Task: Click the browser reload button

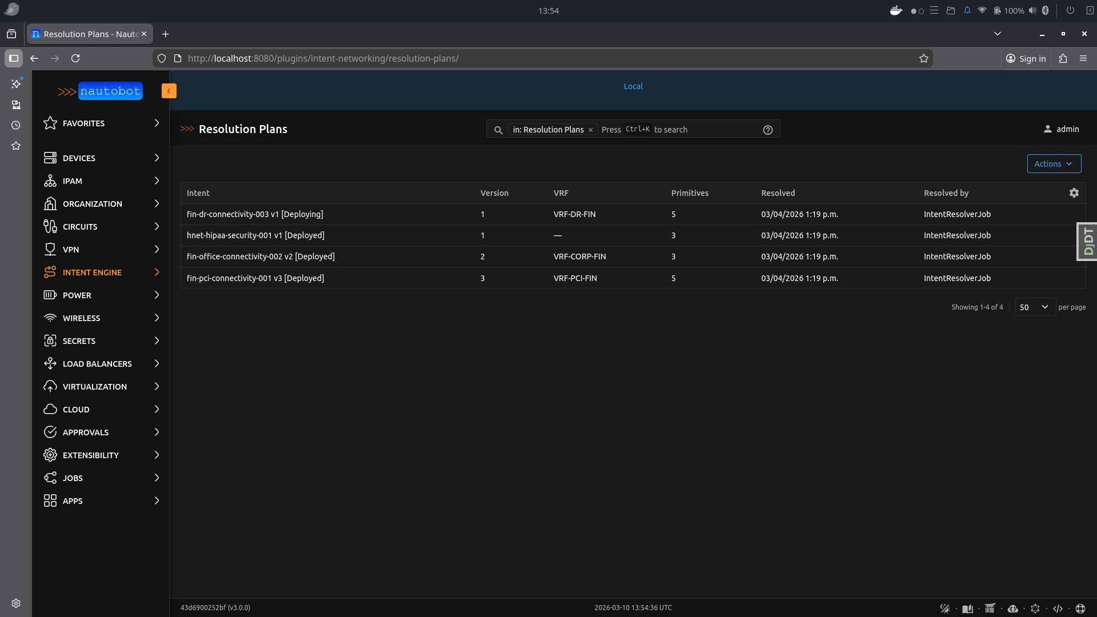Action: 75,58
